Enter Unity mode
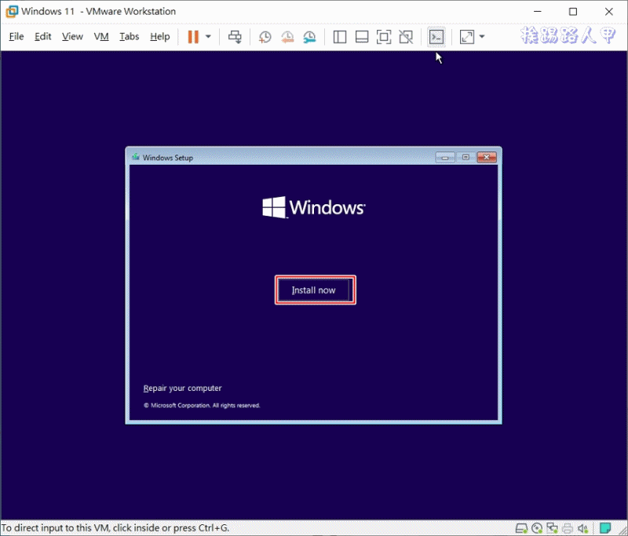Viewport: 628px width, 536px height. (406, 36)
